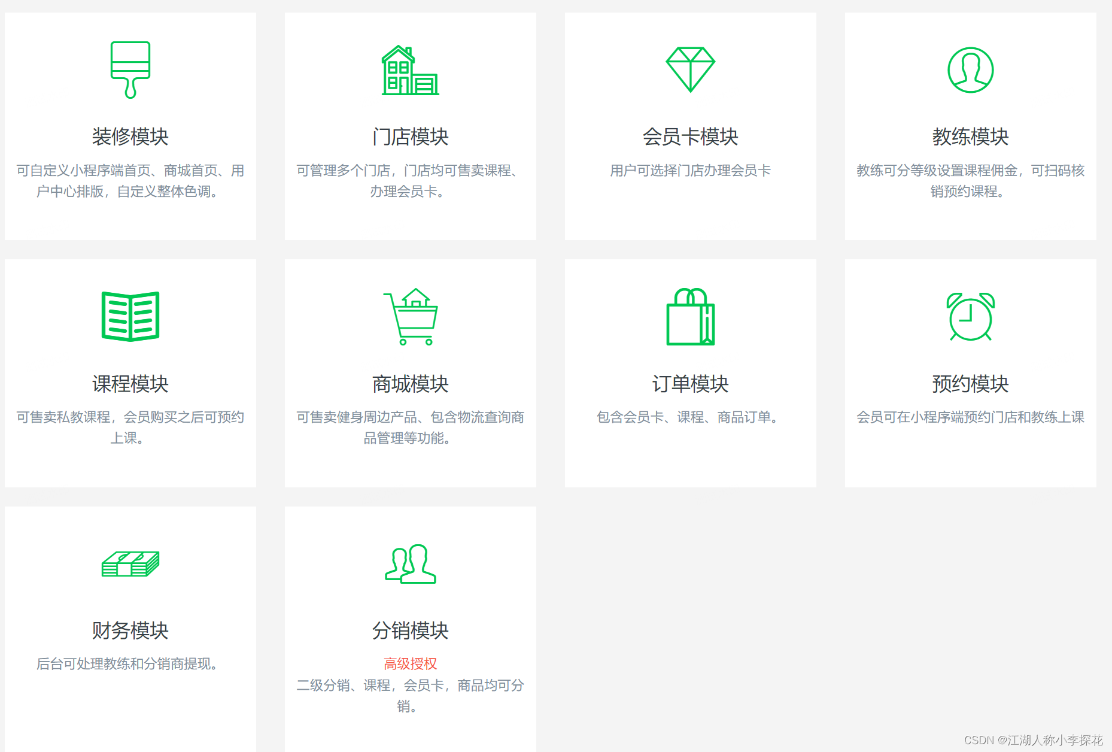Click the two-people distribution icon

(x=411, y=564)
